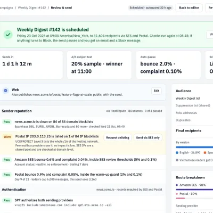
Task: Click 'news.acme.io is clean on 84 of 84' text
Action: click(x=54, y=121)
